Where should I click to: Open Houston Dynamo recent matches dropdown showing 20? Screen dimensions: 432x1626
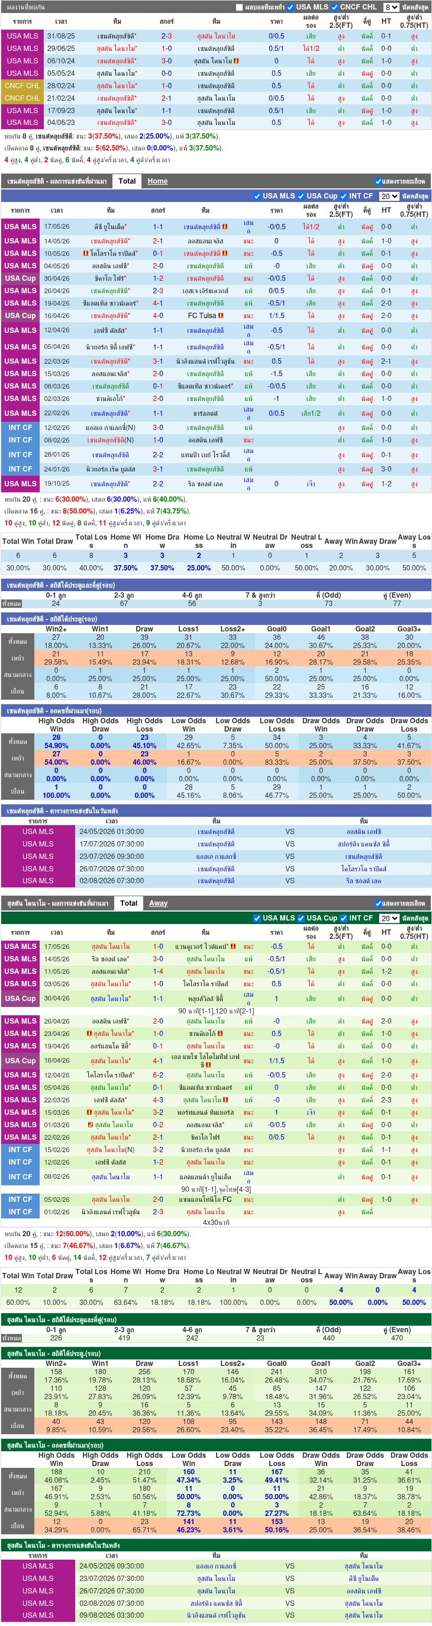(x=389, y=918)
